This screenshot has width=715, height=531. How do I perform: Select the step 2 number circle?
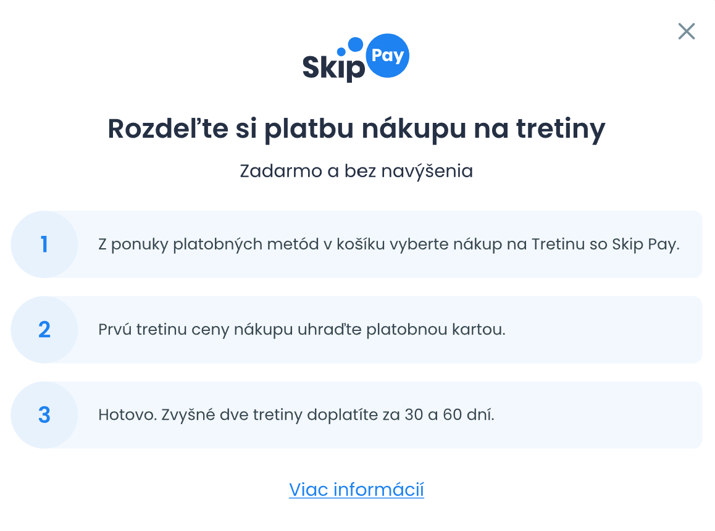pos(44,329)
